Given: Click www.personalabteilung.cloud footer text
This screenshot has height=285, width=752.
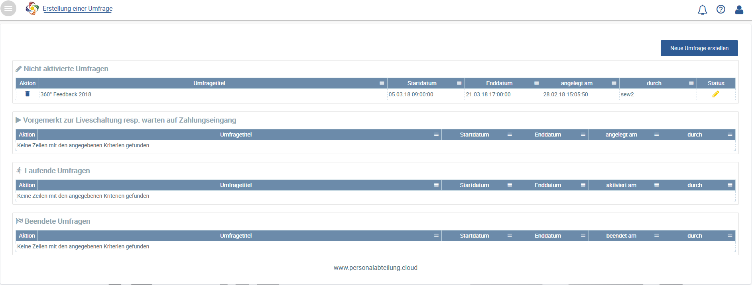Looking at the screenshot, I should pos(376,268).
